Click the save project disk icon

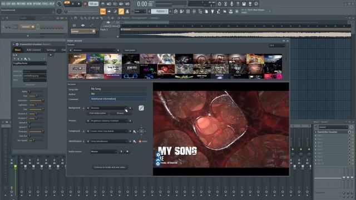244,4
